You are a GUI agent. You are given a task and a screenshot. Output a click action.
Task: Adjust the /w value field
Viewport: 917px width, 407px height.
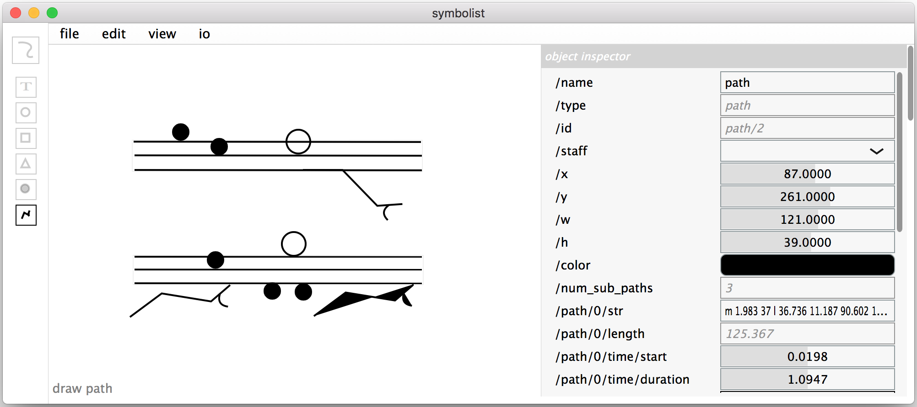[x=807, y=220]
